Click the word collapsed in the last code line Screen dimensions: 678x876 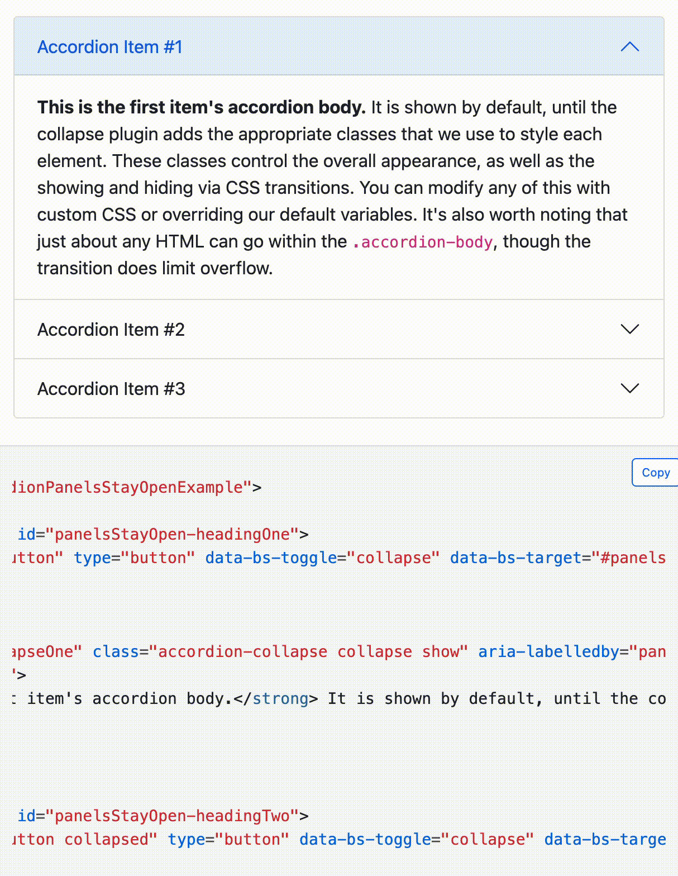tap(106, 839)
